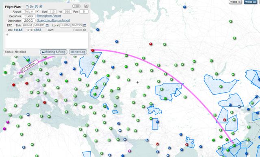Save the current flight plan
This screenshot has height=157, width=260.
point(37,7)
